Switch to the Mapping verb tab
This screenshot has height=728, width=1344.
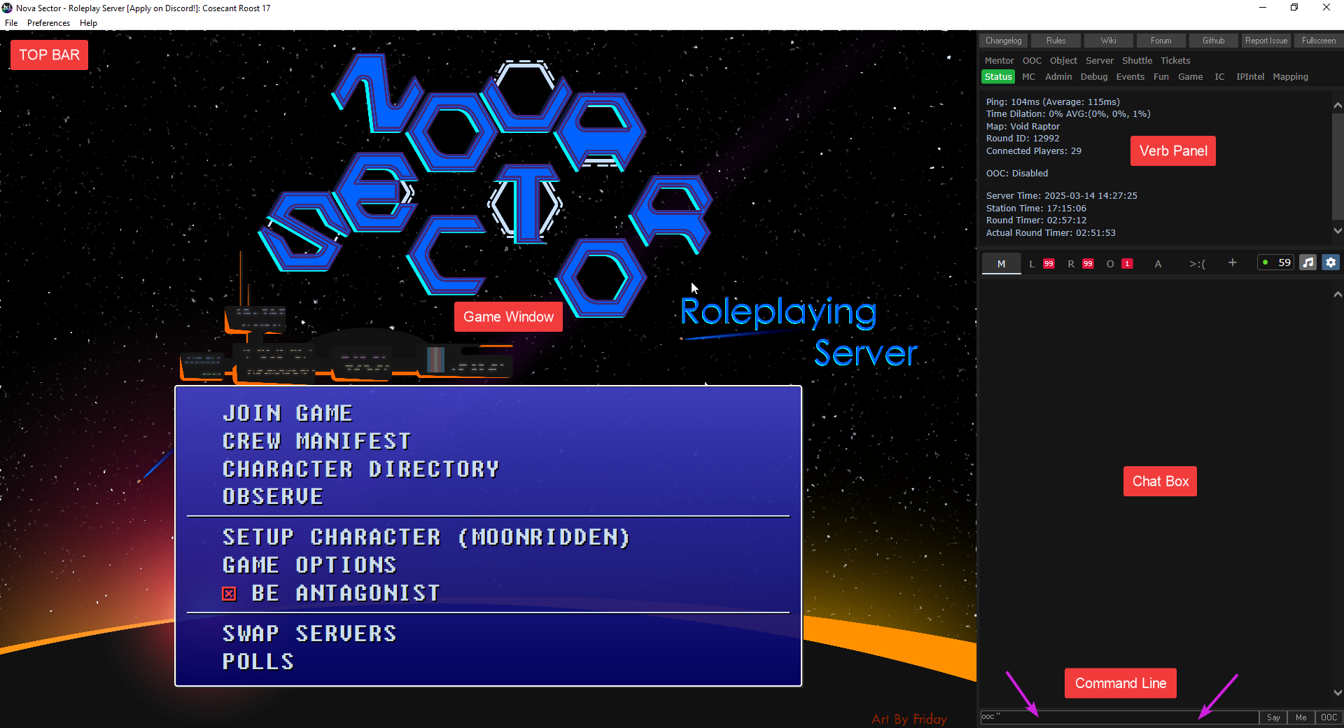[x=1290, y=77]
